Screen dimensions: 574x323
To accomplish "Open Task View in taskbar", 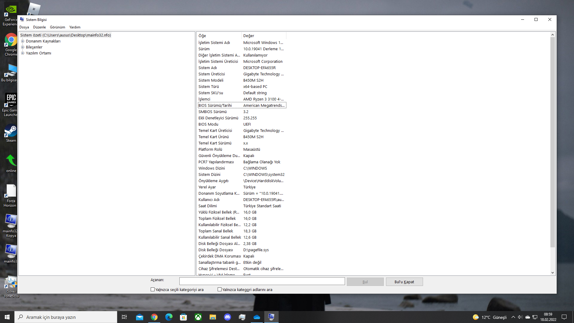I will [124, 317].
